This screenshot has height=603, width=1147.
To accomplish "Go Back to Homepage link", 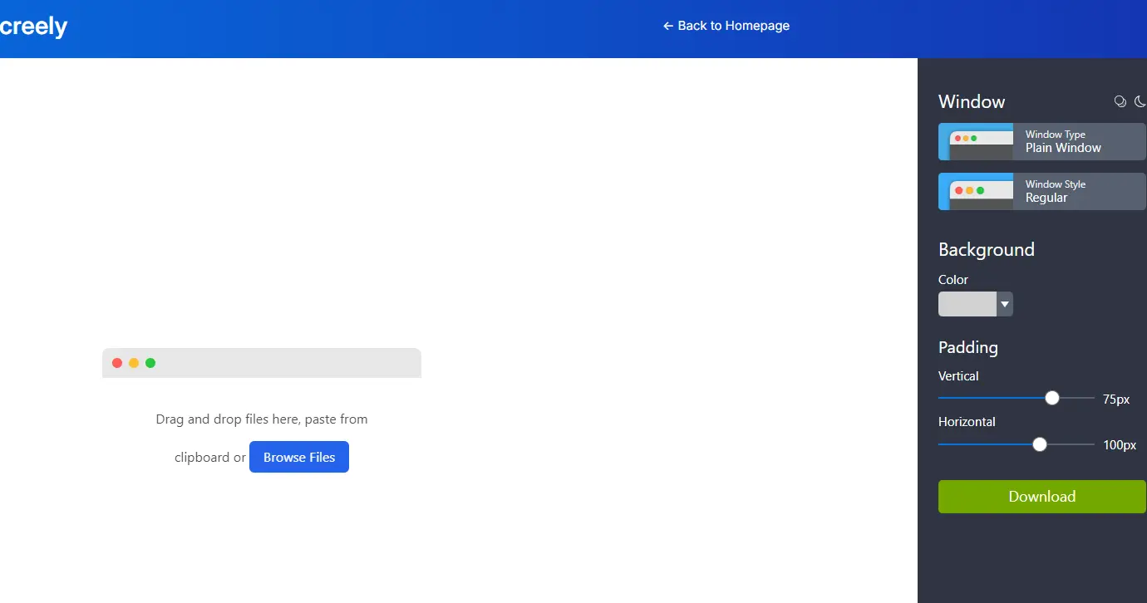I will [x=726, y=26].
